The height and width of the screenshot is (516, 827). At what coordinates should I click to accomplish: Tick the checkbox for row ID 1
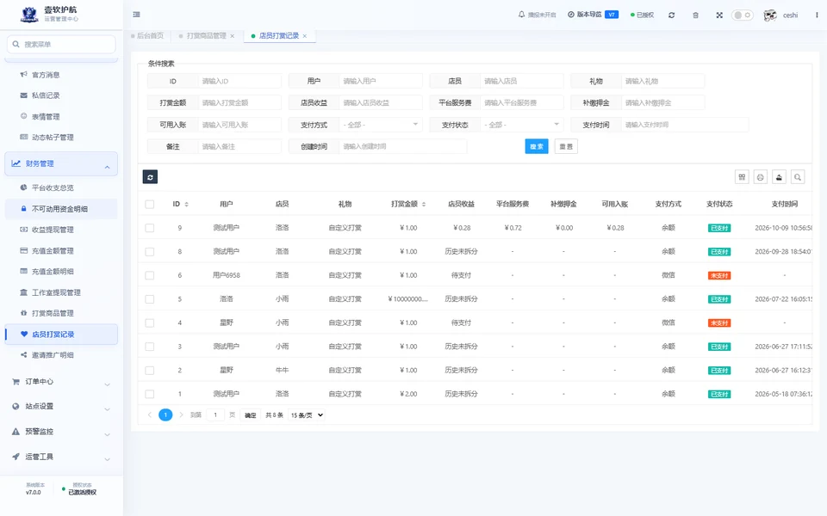click(150, 394)
